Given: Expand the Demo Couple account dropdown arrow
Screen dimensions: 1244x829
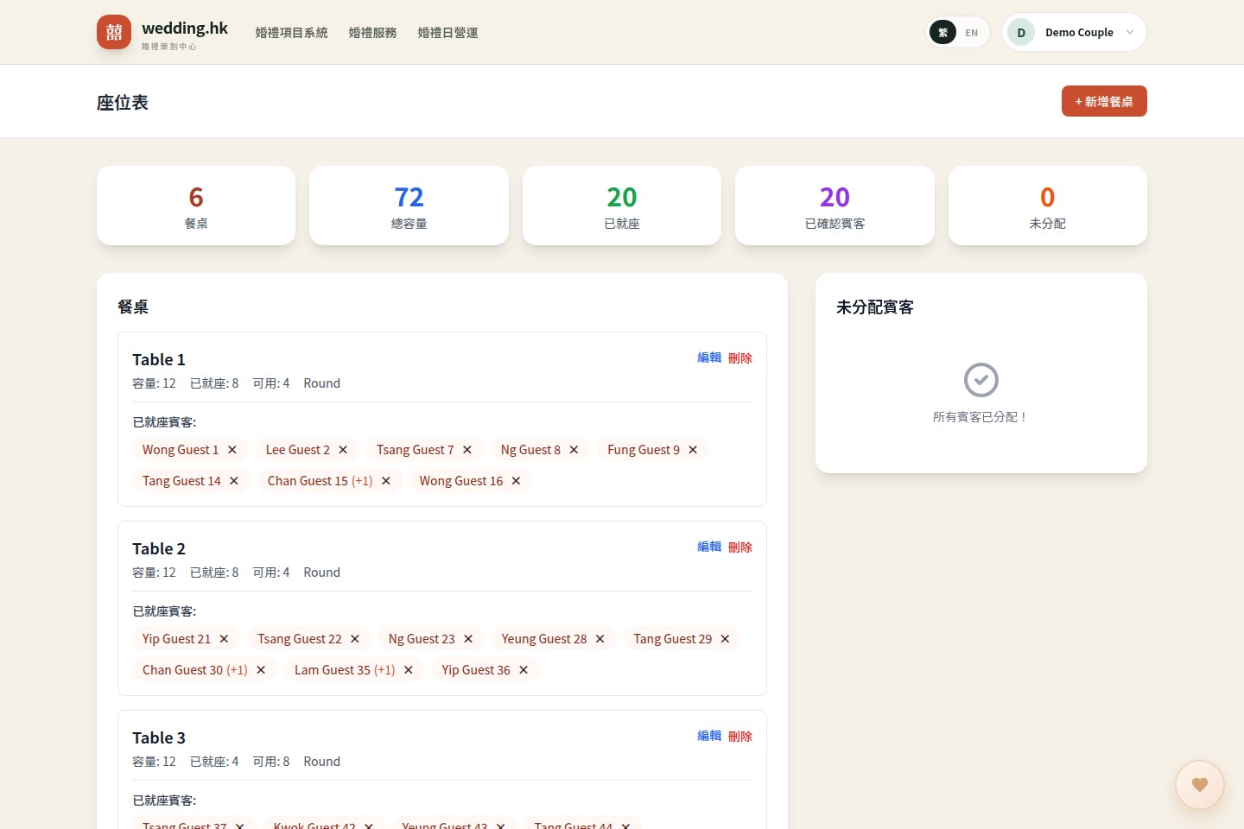Looking at the screenshot, I should [x=1130, y=32].
